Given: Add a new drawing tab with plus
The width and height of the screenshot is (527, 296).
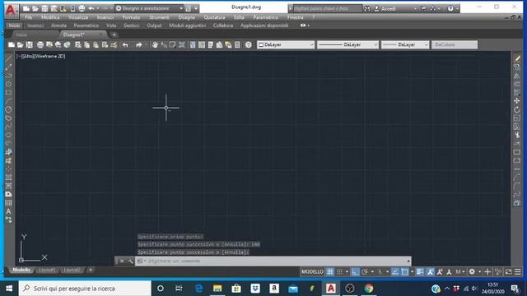Looking at the screenshot, I should click(114, 35).
